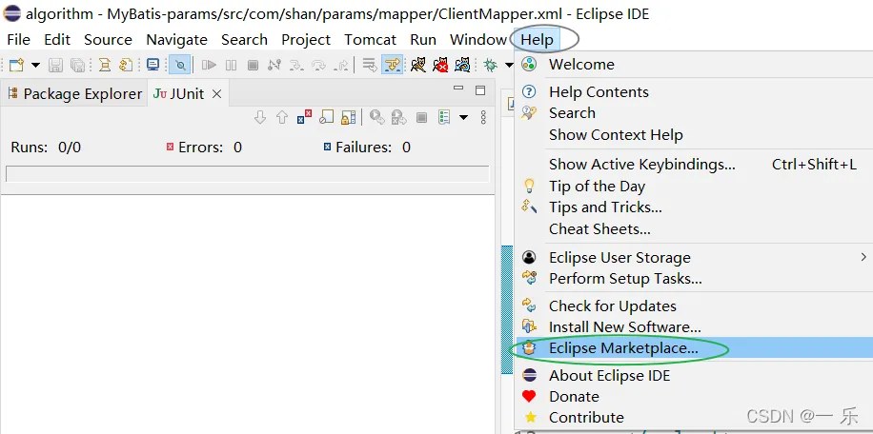Image resolution: width=873 pixels, height=434 pixels.
Task: Go to next failed test arrow
Action: click(x=260, y=117)
